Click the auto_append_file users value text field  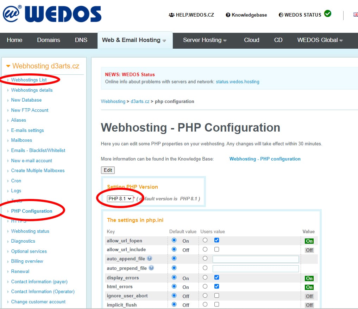[x=256, y=259]
